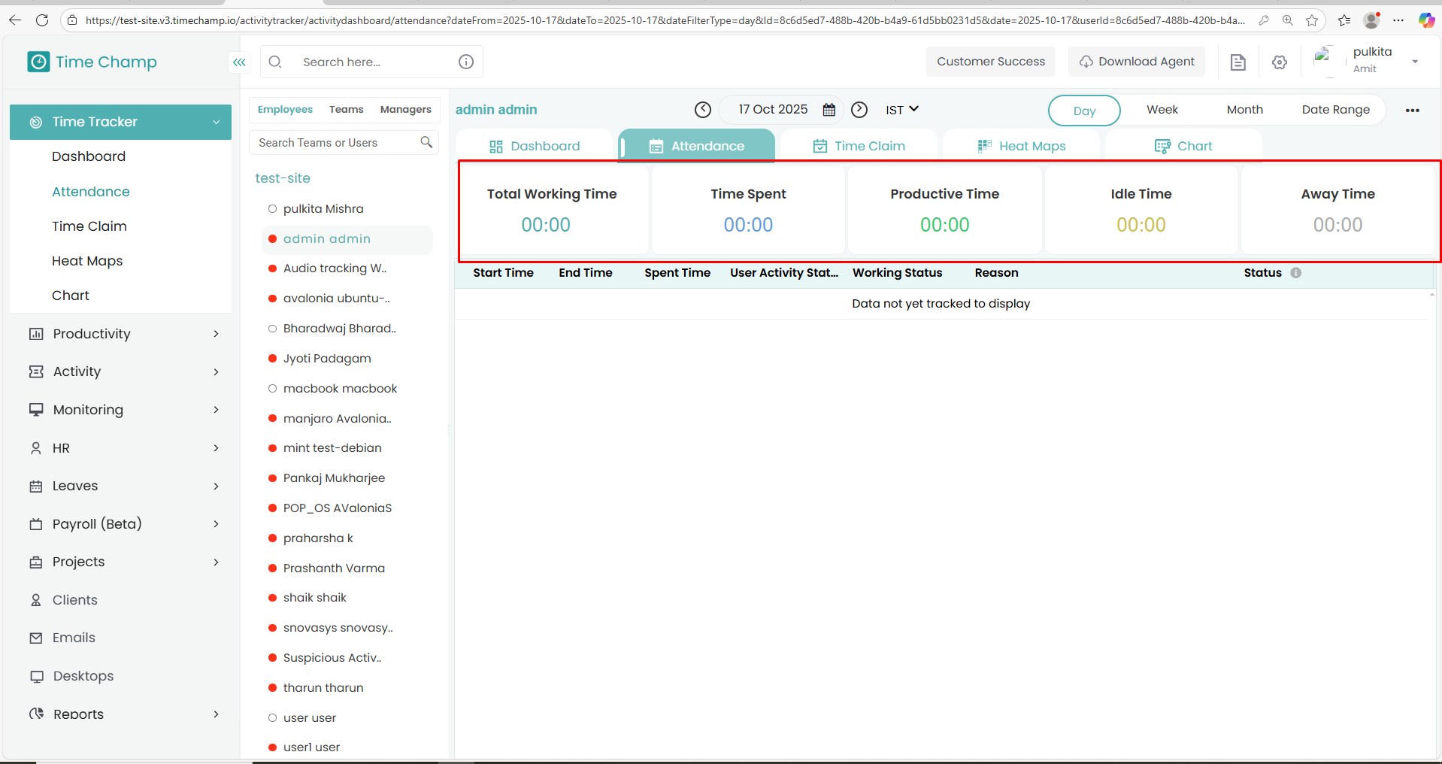
Task: Click the Customer Success button
Action: pyautogui.click(x=990, y=62)
